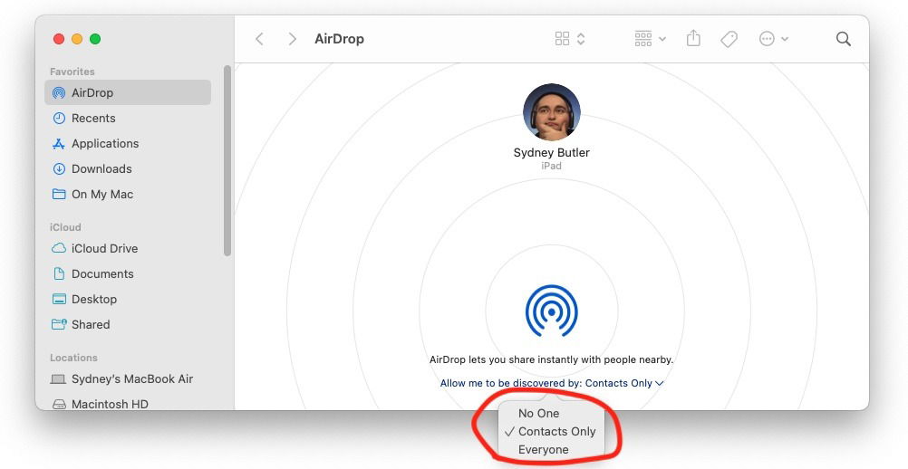Image resolution: width=908 pixels, height=469 pixels.
Task: Click the green full-screen button
Action: click(95, 39)
